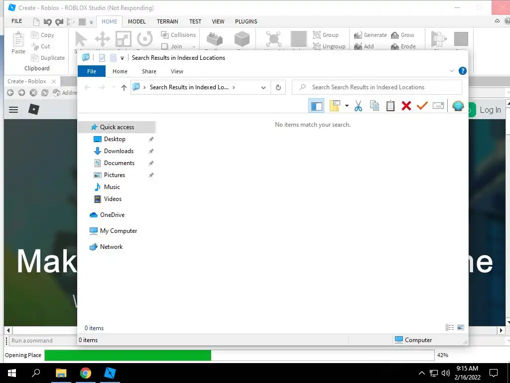The width and height of the screenshot is (510, 383).
Task: Open Customize Quick Access Toolbar dropdown in Explorer
Action: click(x=122, y=58)
